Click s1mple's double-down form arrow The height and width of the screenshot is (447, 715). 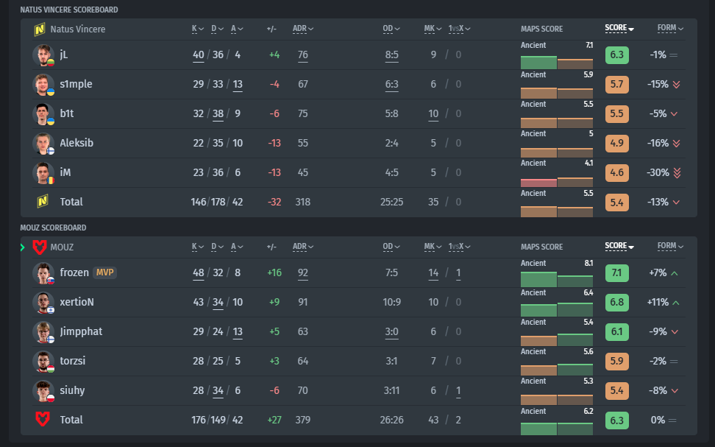[x=676, y=85]
